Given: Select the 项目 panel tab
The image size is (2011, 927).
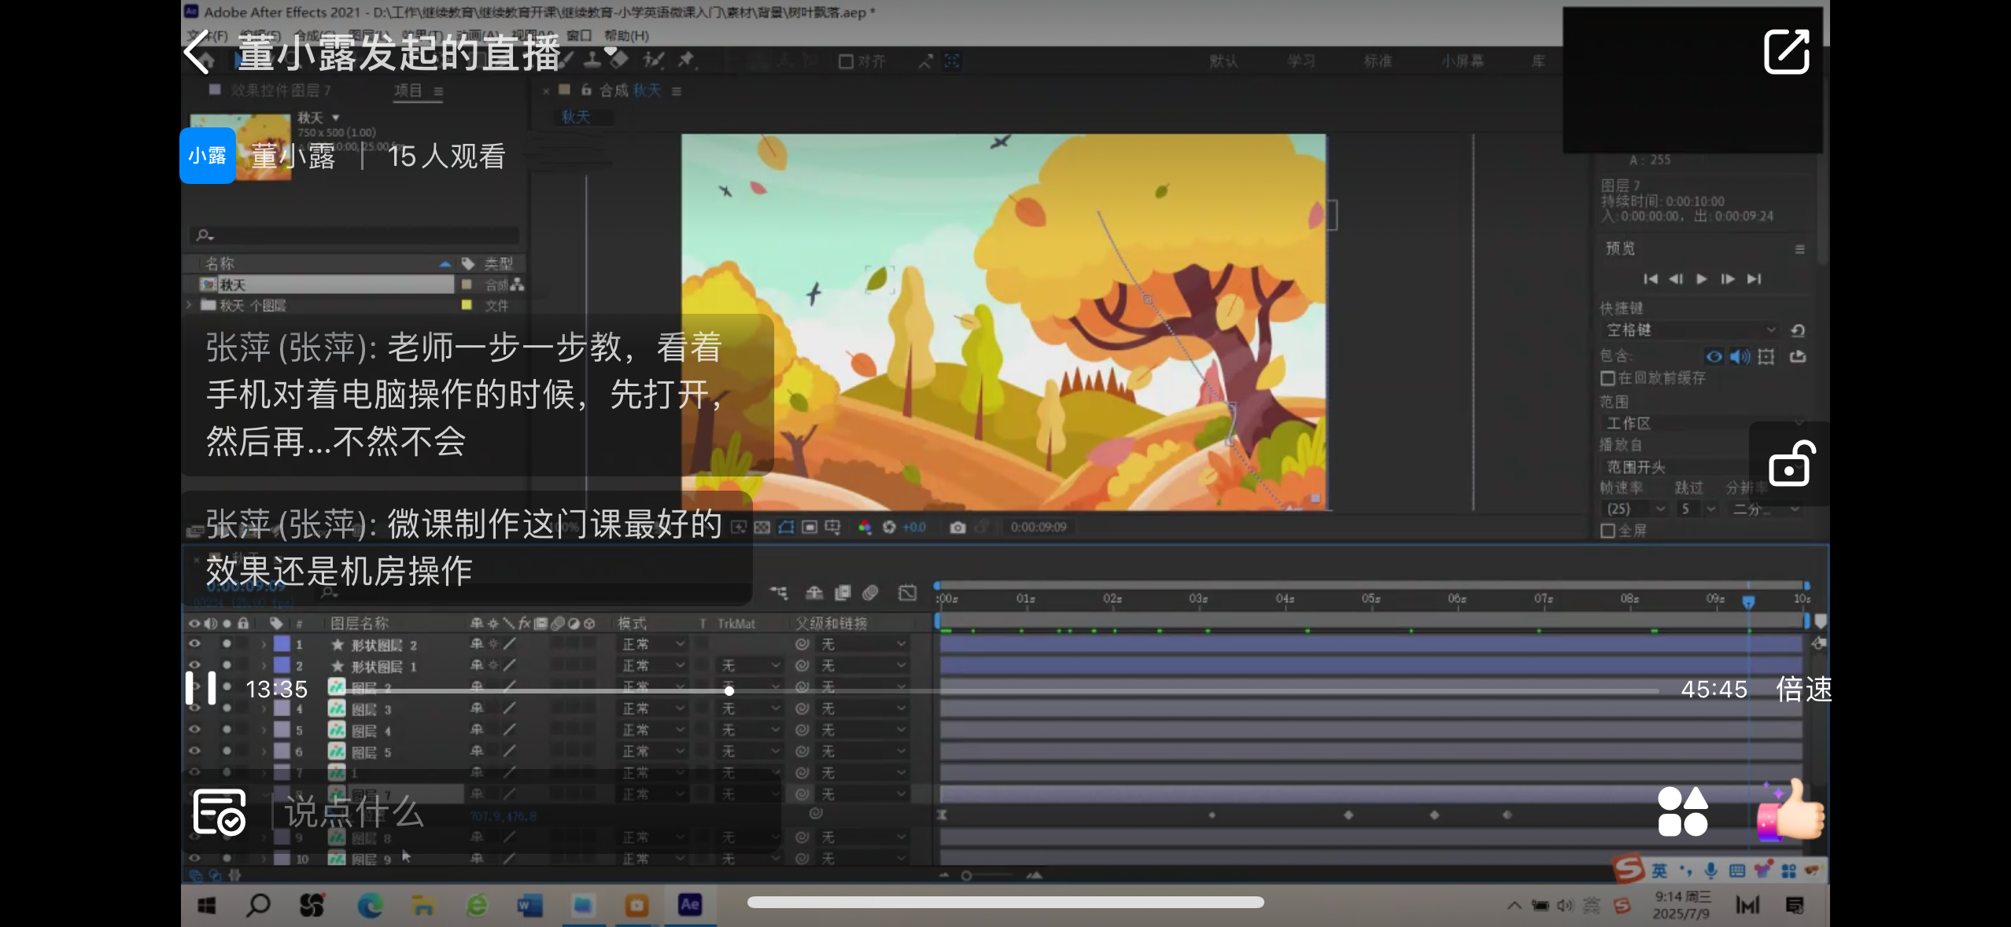Looking at the screenshot, I should point(408,91).
